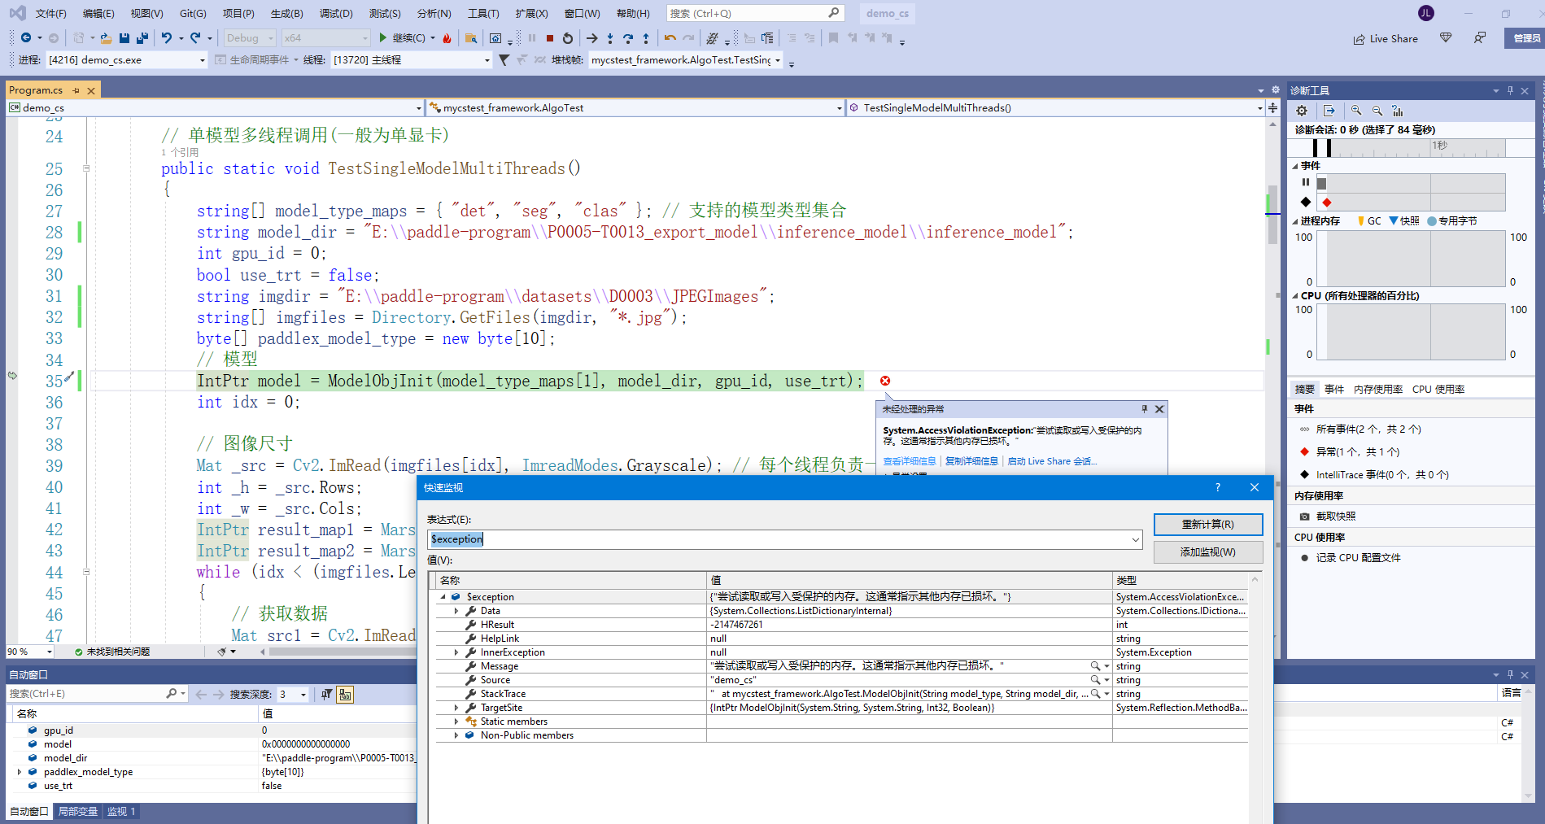This screenshot has height=824, width=1545.
Task: Click the diagnostic Zoom Out magnifier
Action: [1377, 111]
